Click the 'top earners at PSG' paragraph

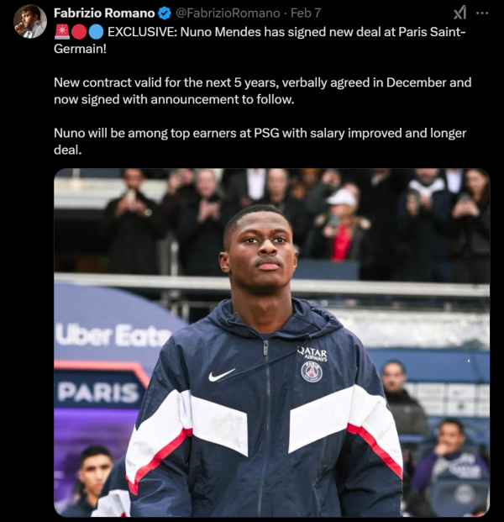tap(260, 141)
